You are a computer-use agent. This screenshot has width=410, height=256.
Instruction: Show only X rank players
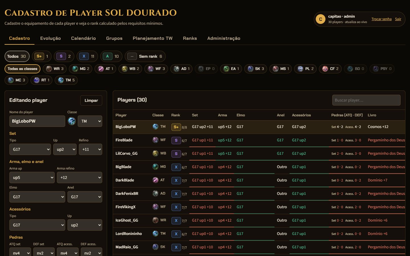click(87, 56)
